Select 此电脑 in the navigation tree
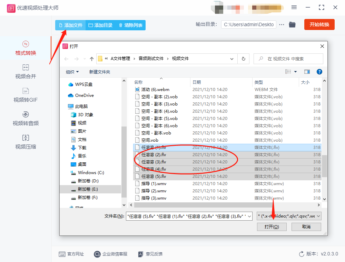Viewport: 345px width, 262px height. 81,106
